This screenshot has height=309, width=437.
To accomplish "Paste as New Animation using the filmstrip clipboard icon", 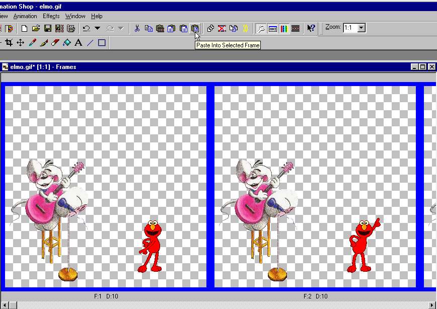I will [x=160, y=28].
